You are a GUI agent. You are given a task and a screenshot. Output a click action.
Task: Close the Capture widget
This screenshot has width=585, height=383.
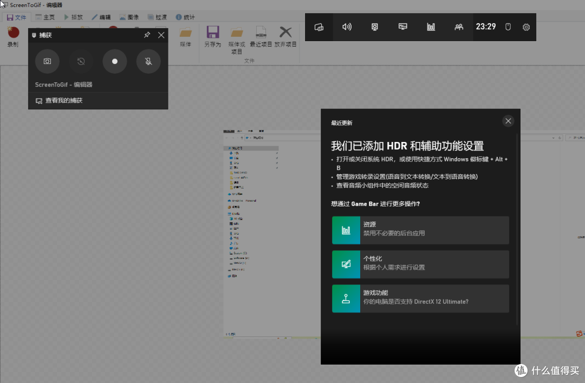[161, 35]
